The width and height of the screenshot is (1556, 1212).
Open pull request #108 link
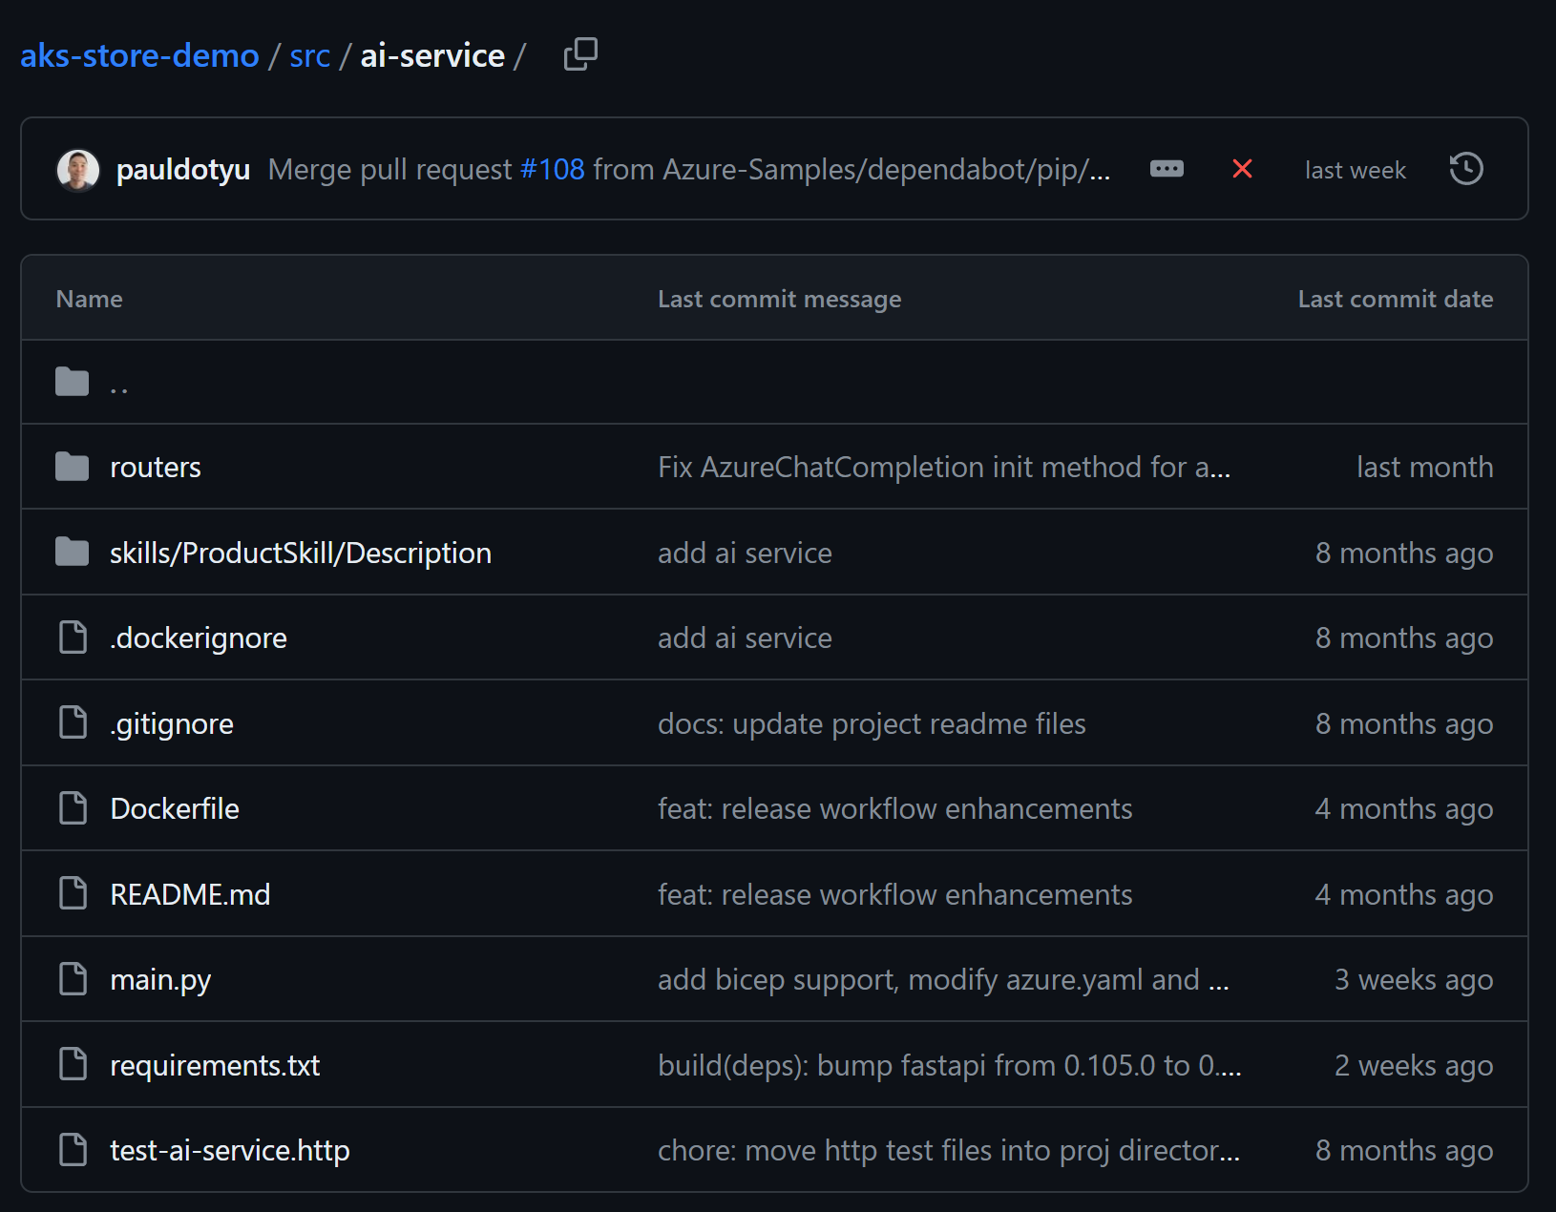[x=552, y=170]
